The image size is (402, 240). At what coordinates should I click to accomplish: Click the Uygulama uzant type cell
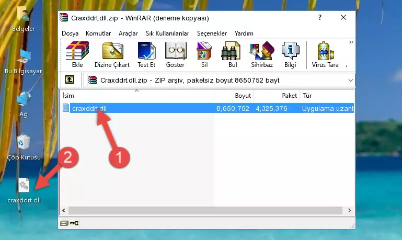click(x=328, y=108)
